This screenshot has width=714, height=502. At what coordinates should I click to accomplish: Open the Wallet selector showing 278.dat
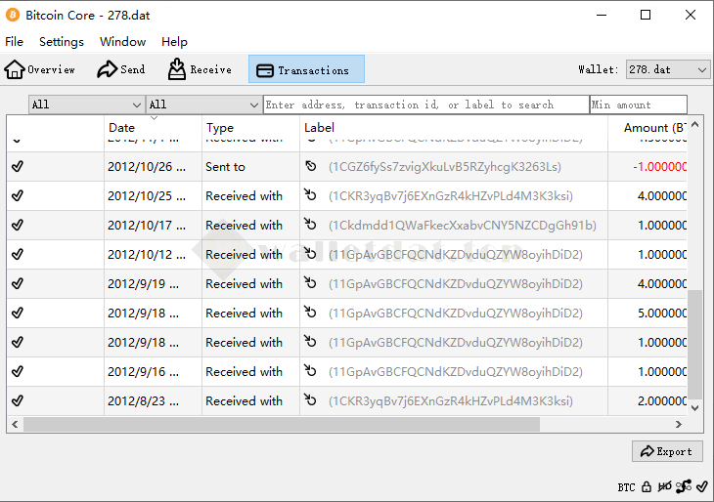click(668, 69)
